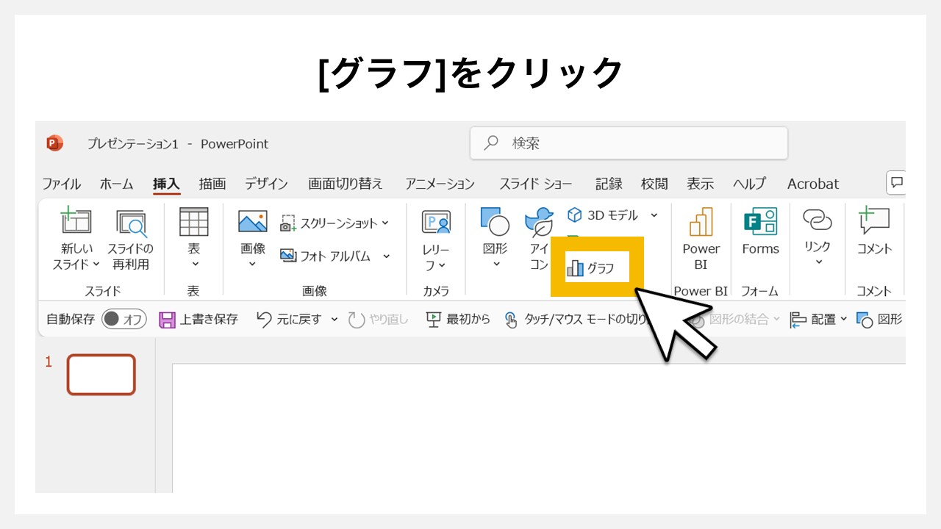
Task: Click 元に戻す to undo
Action: pyautogui.click(x=304, y=319)
